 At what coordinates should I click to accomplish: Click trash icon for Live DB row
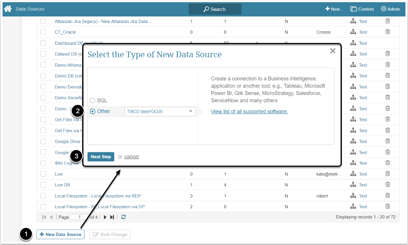(x=388, y=185)
